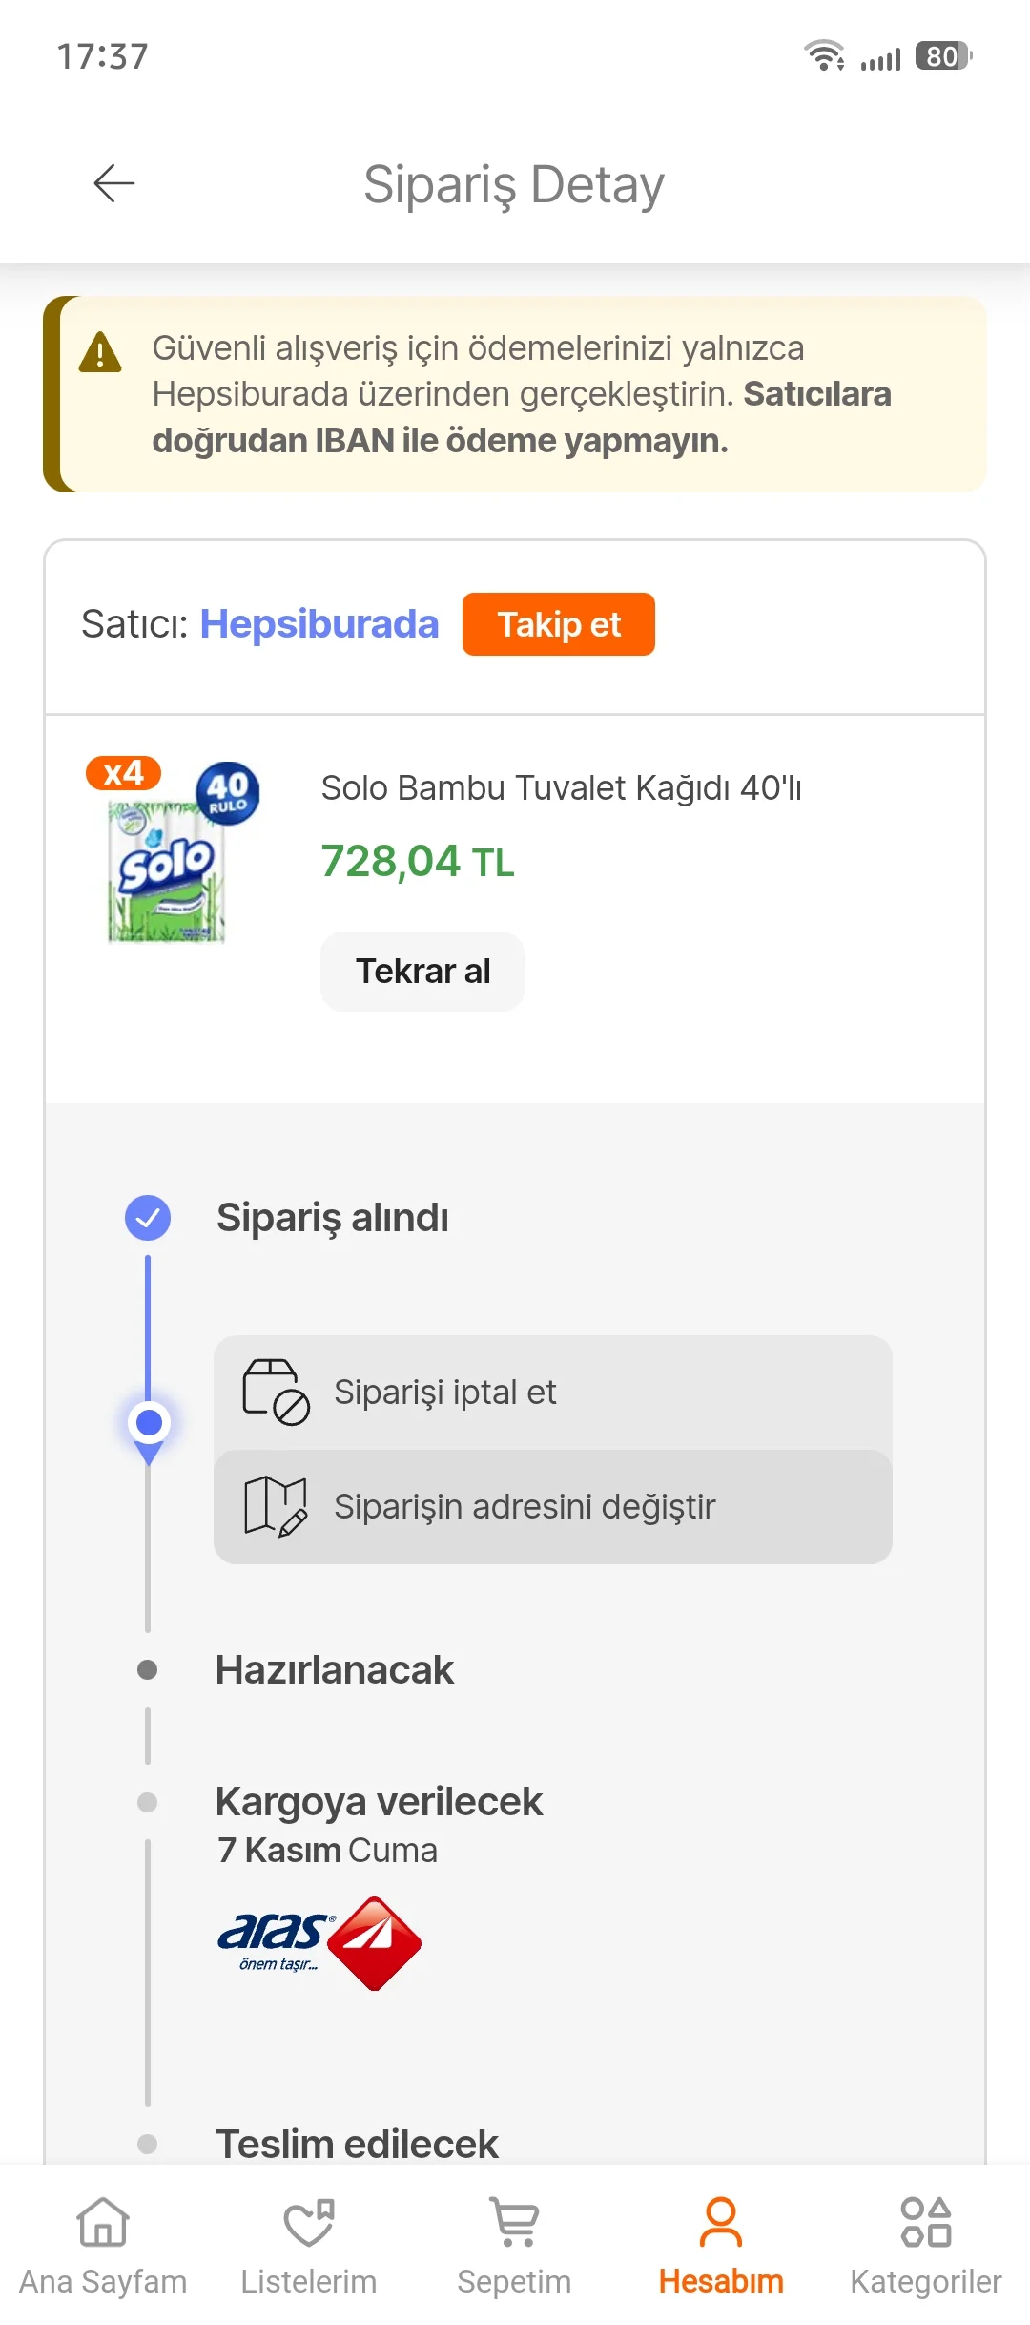Tap the address change map icon
Screen dimensions: 1030x2325
tap(276, 1506)
